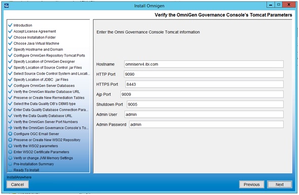Click checkmark beside Verify the Data Quality Database URL
The width and height of the screenshot is (299, 195).
[10, 116]
